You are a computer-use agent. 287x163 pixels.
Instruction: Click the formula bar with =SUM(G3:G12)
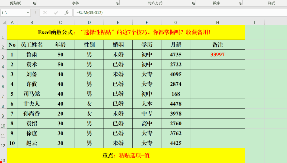180,13
